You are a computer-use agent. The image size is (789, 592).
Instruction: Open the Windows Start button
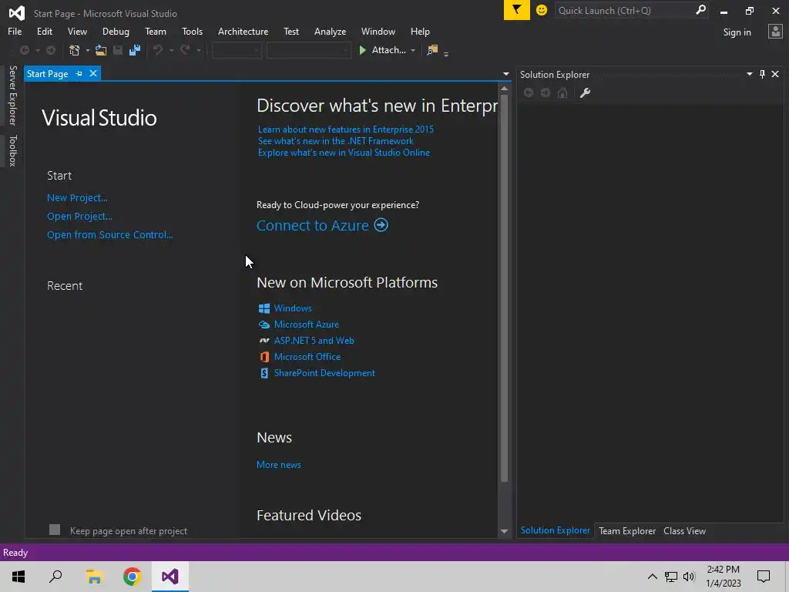coord(18,577)
